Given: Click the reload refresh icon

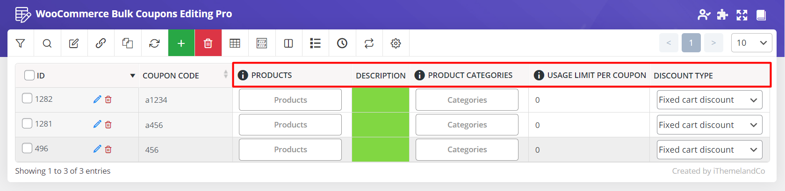Looking at the screenshot, I should pos(154,43).
